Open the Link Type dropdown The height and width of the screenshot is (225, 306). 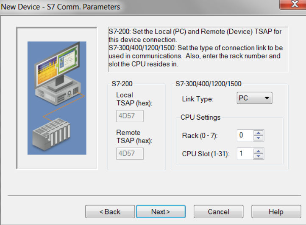(254, 98)
